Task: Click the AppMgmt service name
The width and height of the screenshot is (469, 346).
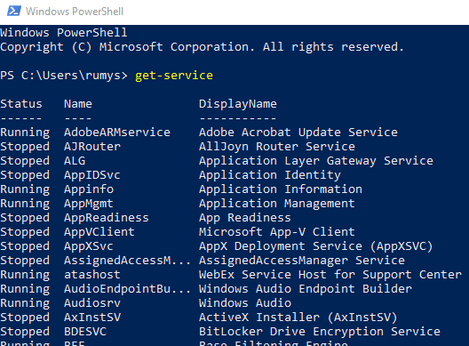Action: [89, 204]
